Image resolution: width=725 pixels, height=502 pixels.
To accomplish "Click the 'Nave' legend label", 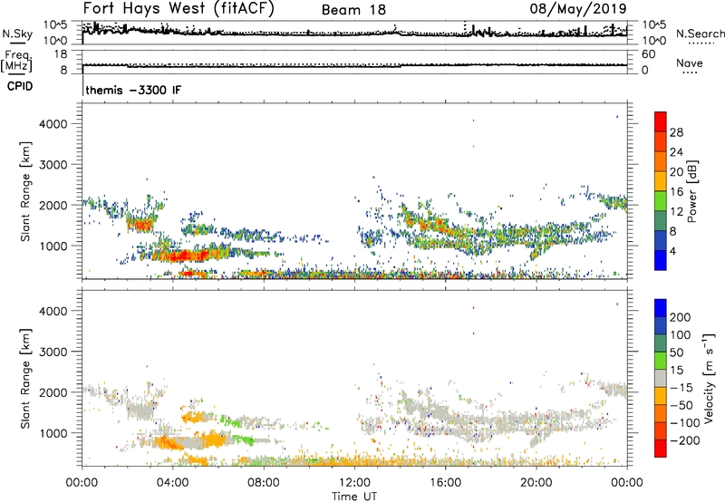I will (x=690, y=63).
